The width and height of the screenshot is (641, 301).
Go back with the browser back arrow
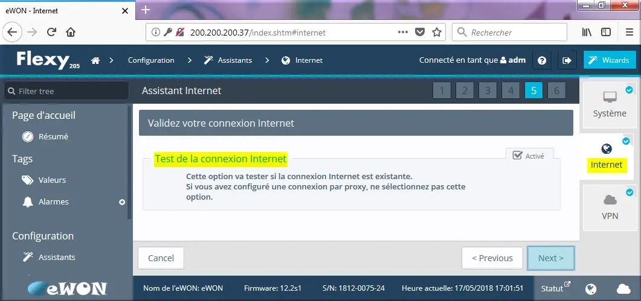(x=12, y=32)
